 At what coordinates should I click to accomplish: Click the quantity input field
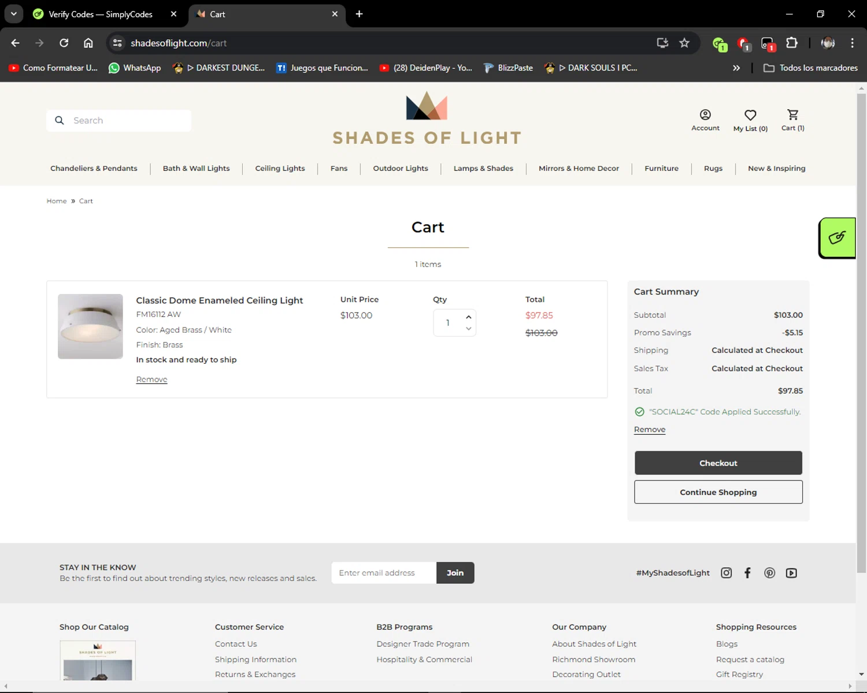point(447,323)
